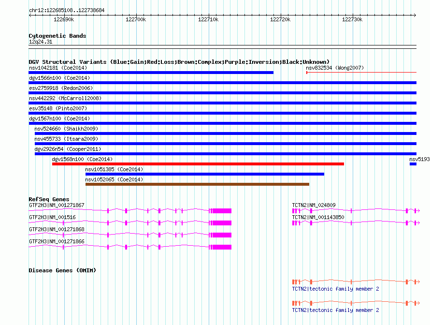Click the gene model glyph of TCTN2 NM_024809
430x325 pixels.
pyautogui.click(x=356, y=211)
